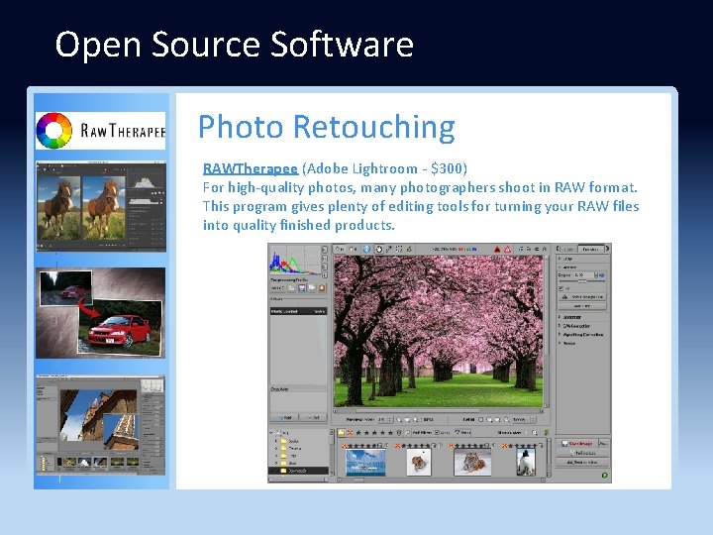713x535 pixels.
Task: Click the orange X unrated filter icon
Action: pos(351,433)
